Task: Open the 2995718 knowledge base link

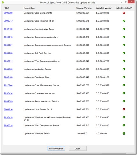Action: 8,125
